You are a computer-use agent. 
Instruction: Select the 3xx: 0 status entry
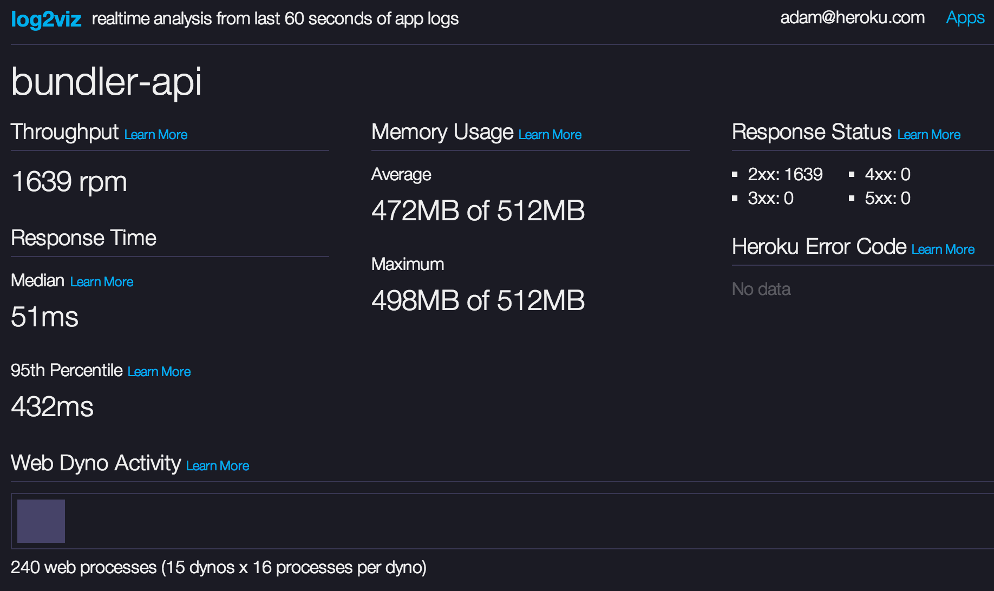coord(770,198)
